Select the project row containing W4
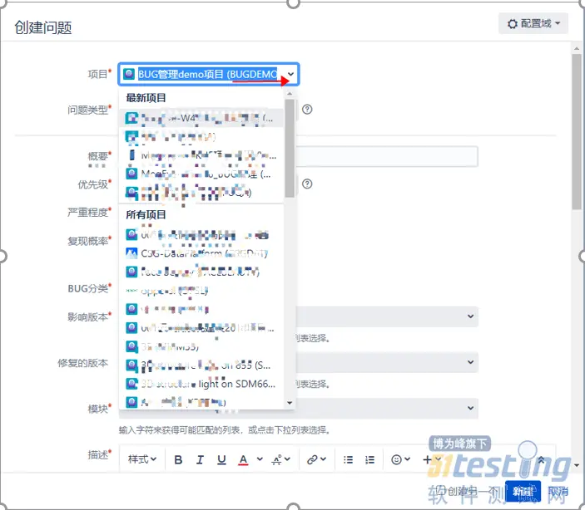585x510 pixels. point(201,118)
